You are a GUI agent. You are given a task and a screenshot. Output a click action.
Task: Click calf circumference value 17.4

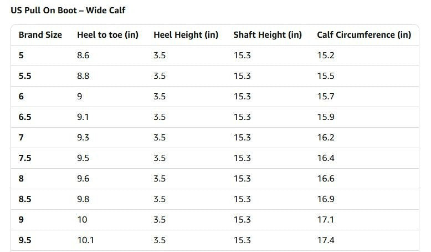pyautogui.click(x=326, y=240)
